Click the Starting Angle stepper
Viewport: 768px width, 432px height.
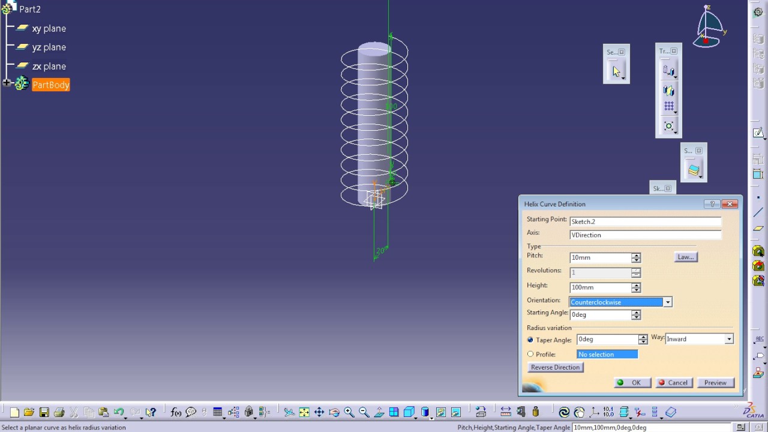(636, 314)
